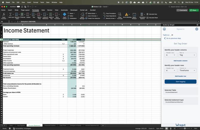Viewport: 200px width, 130px height.
Task: Adjust the zoom slider in status bar
Action: coord(185,129)
